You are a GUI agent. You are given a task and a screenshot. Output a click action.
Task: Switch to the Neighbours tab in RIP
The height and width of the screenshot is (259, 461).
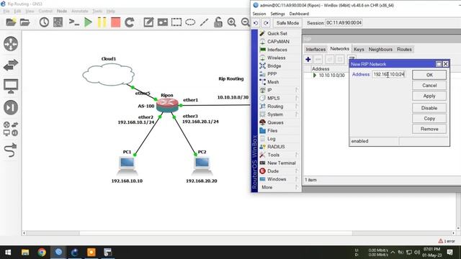tap(380, 50)
